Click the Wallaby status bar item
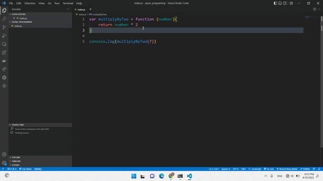This screenshot has width=323, height=181. [38, 169]
